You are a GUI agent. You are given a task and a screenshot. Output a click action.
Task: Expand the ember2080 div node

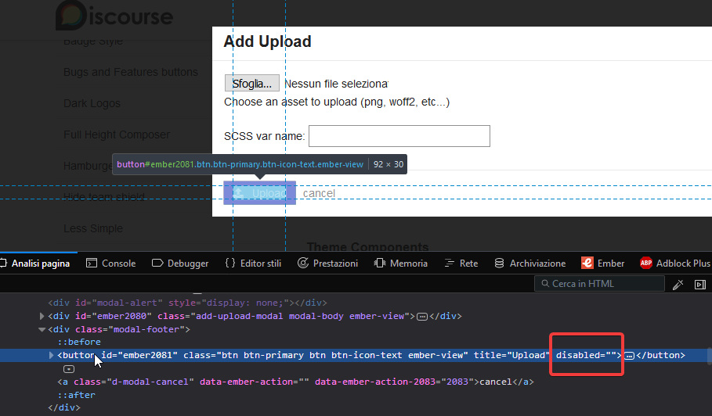click(42, 316)
